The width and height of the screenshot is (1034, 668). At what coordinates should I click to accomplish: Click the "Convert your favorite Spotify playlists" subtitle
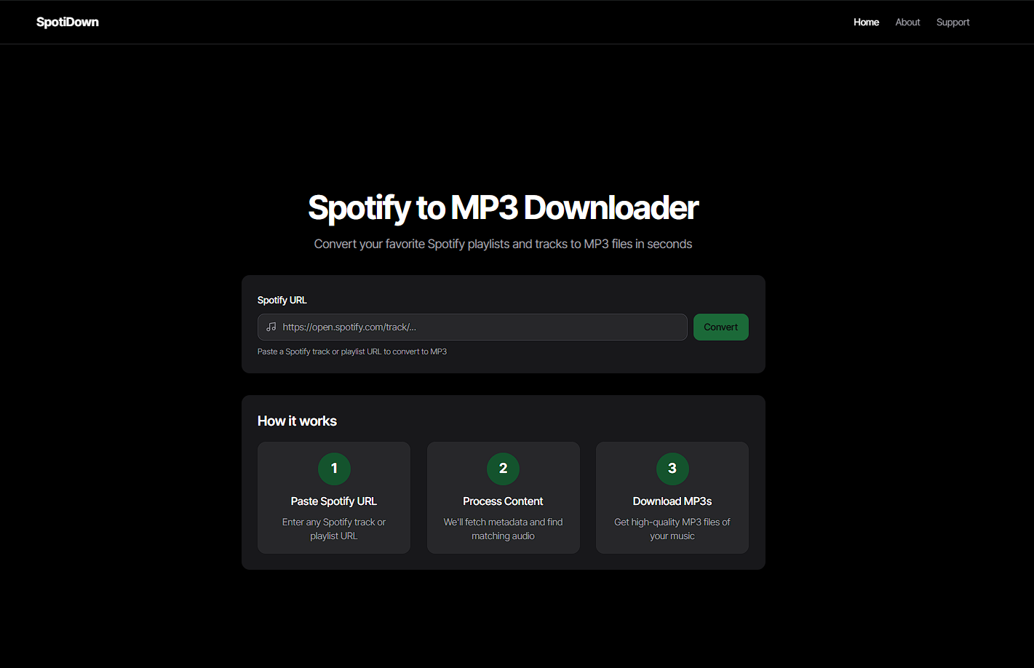(x=503, y=244)
